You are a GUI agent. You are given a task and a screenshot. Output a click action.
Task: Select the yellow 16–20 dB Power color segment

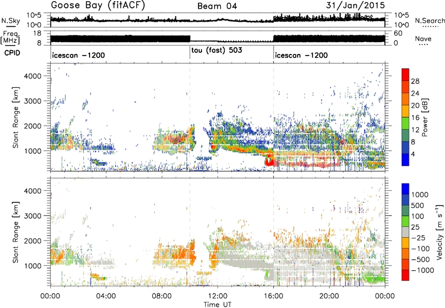click(x=406, y=111)
